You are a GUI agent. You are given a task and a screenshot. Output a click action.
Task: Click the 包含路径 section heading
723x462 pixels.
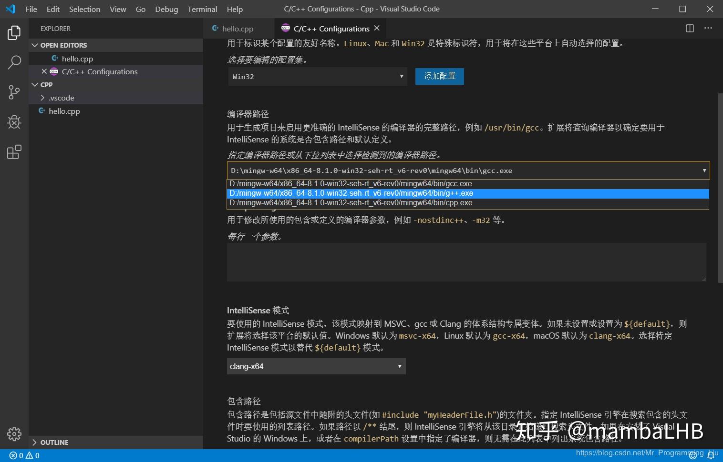tap(244, 402)
